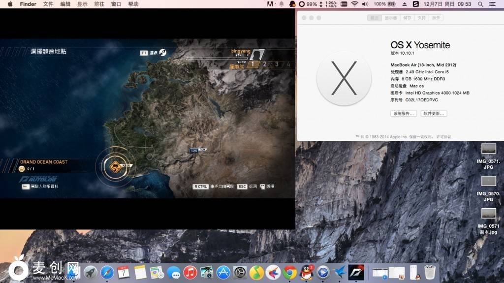The width and height of the screenshot is (504, 283).
Task: Open the 文件 menu in Finder
Action: click(x=48, y=4)
